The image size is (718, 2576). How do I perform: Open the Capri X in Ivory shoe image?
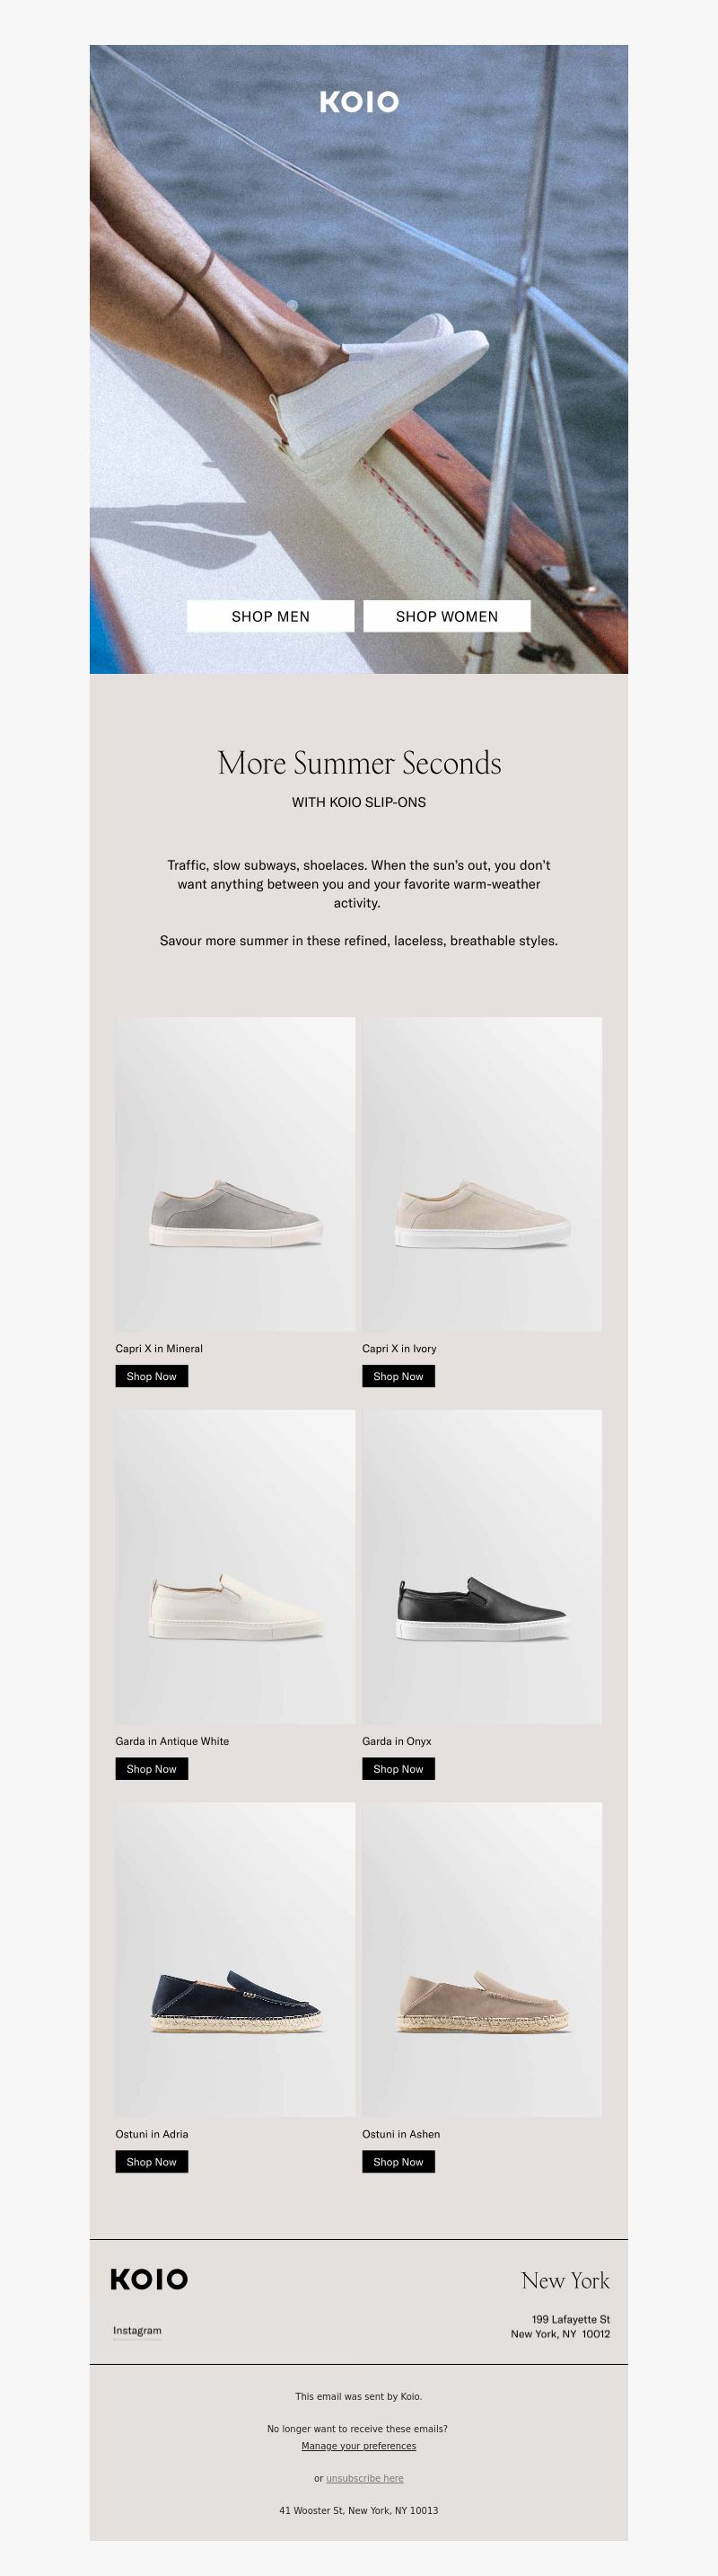click(481, 1174)
